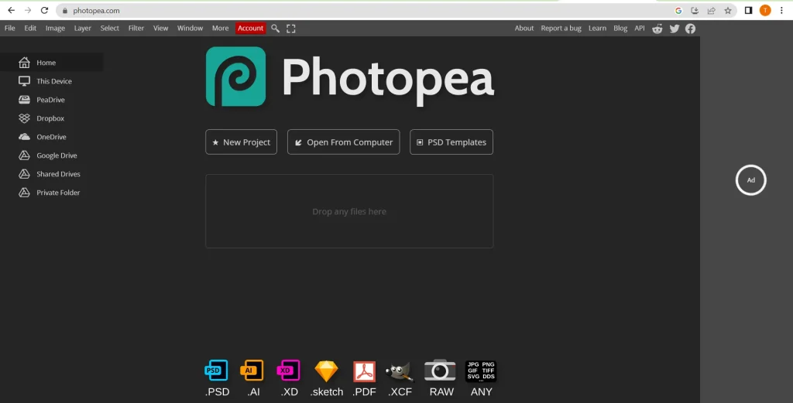The image size is (793, 403).
Task: Browse PSD Templates
Action: [x=451, y=142]
